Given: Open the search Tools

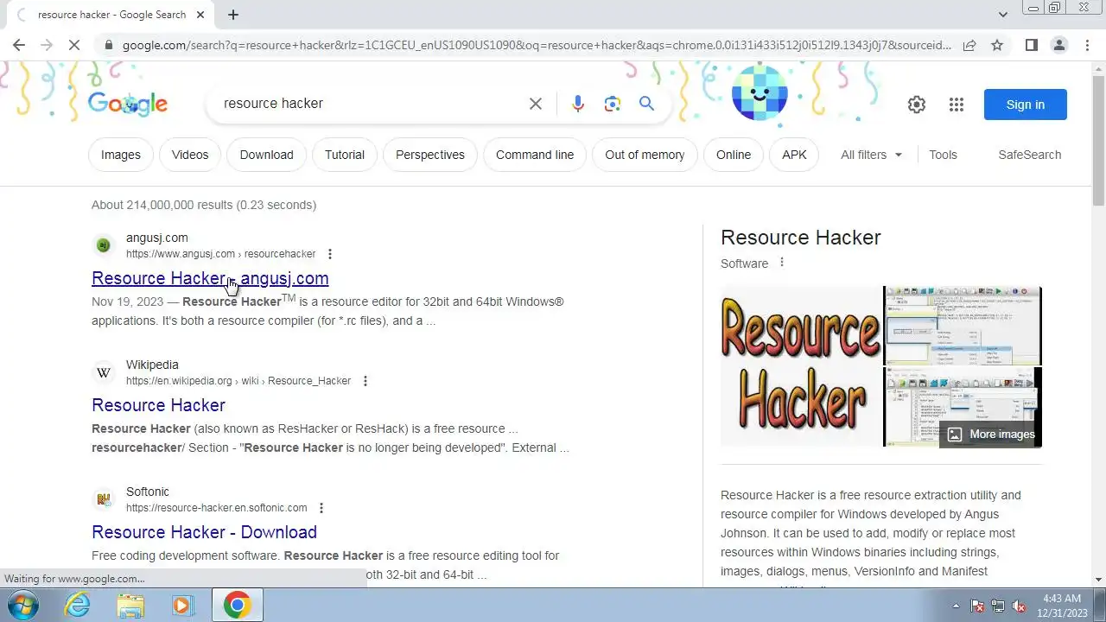Looking at the screenshot, I should [943, 155].
